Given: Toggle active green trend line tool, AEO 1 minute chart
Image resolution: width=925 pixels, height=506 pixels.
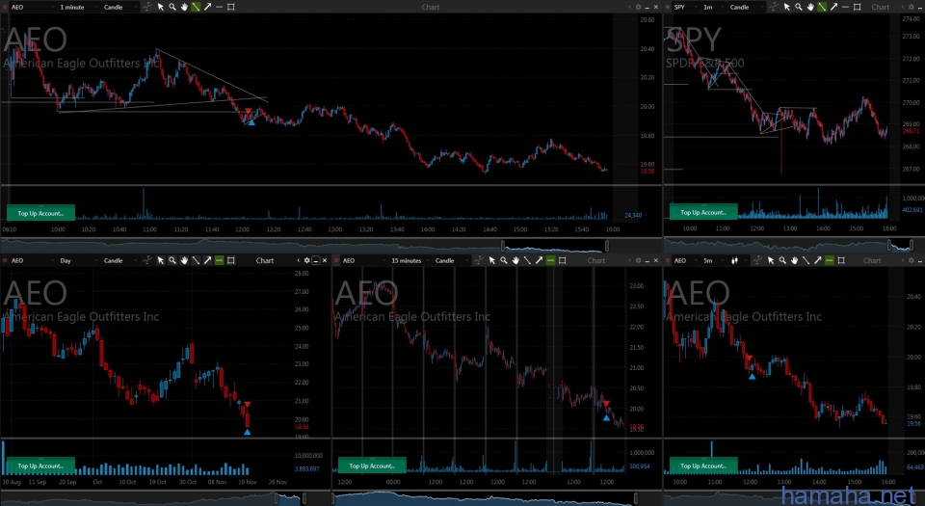Looking at the screenshot, I should 196,7.
